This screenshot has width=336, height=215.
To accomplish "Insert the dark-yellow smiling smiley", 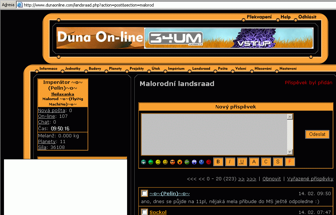I will (165, 162).
